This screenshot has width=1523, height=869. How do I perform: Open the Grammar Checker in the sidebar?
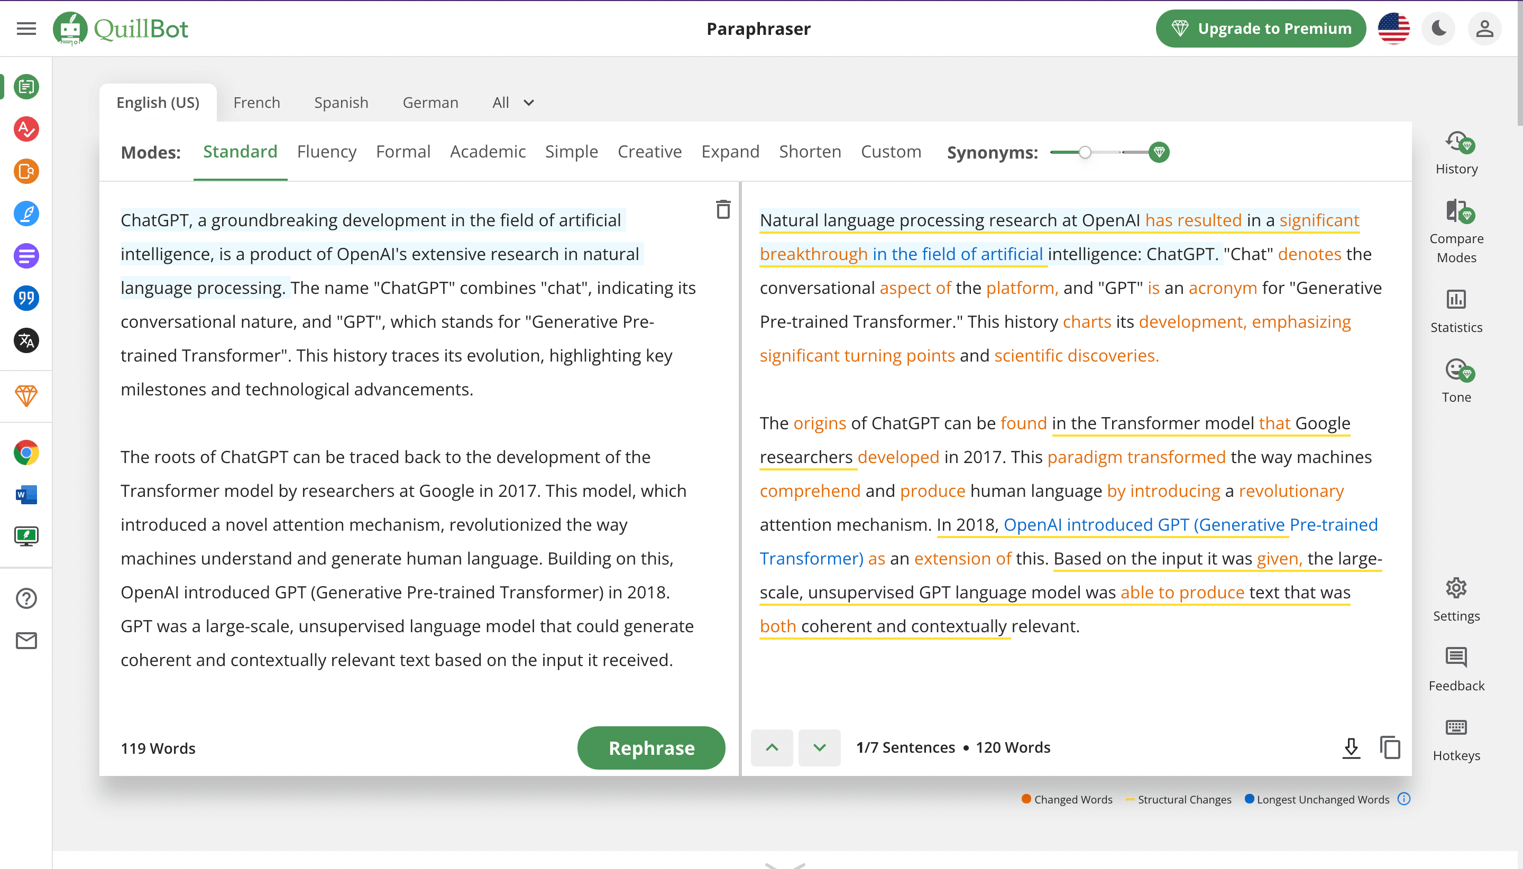coord(26,129)
